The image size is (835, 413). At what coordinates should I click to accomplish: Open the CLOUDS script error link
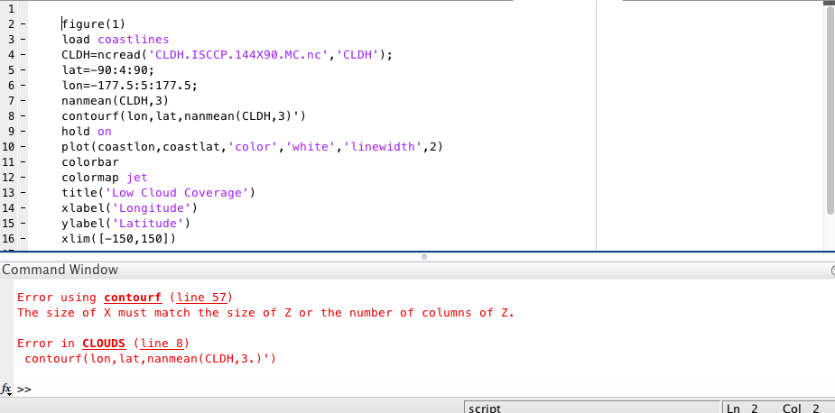click(x=104, y=344)
